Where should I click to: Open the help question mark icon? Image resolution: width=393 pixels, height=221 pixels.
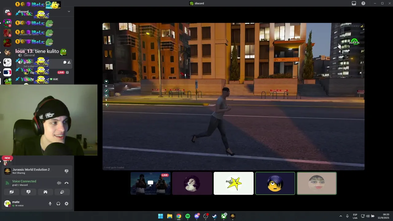(x=363, y=3)
